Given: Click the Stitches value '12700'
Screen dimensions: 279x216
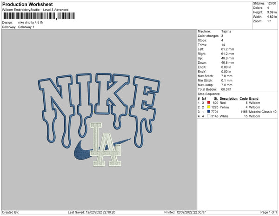Looking at the screenshot, I should coord(272,3).
